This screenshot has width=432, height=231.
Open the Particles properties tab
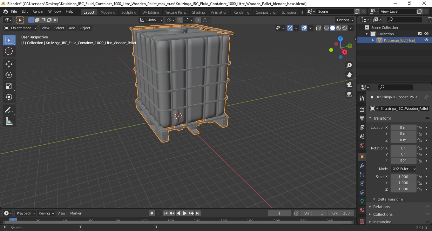362,175
